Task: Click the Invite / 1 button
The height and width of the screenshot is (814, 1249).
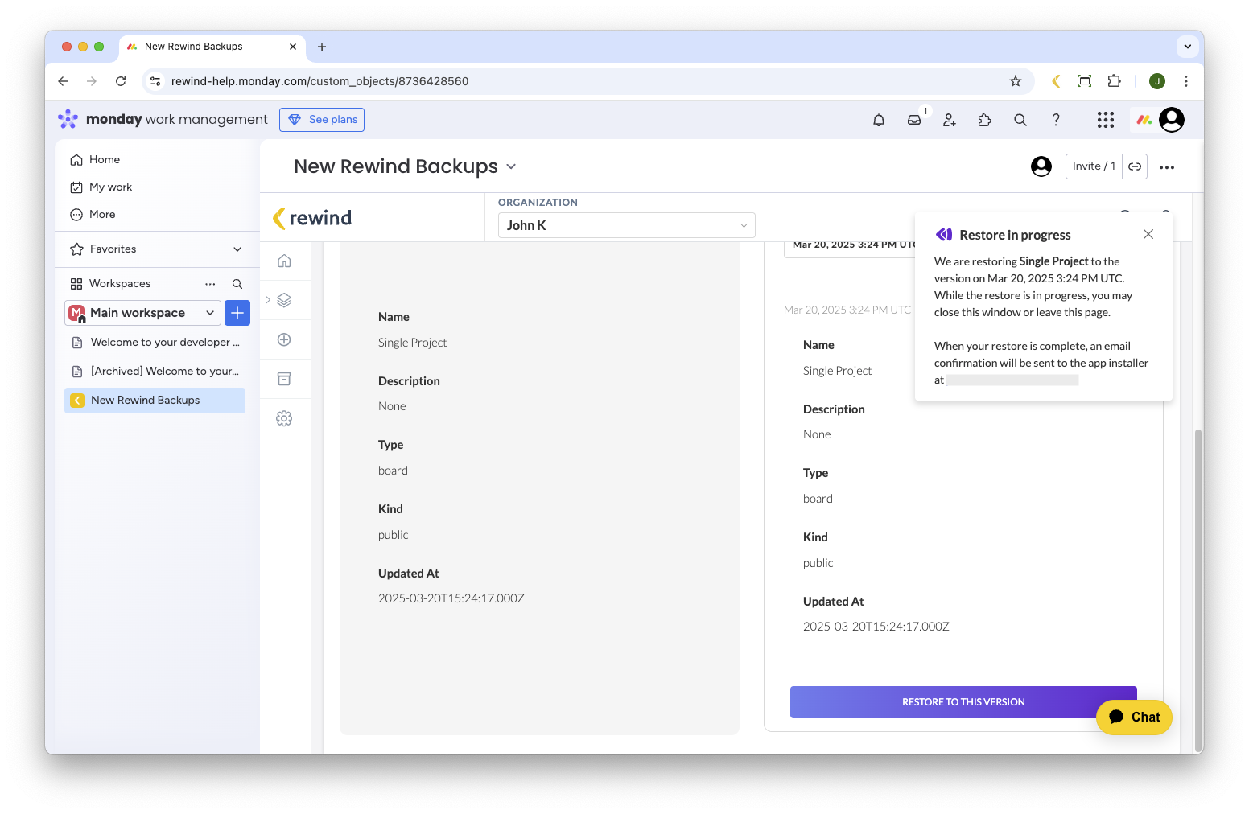Action: click(x=1094, y=166)
